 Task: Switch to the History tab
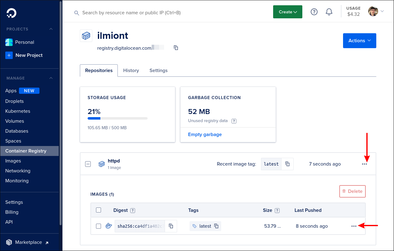131,71
